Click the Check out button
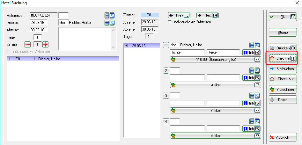The width and height of the screenshot is (302, 145). coord(283,79)
